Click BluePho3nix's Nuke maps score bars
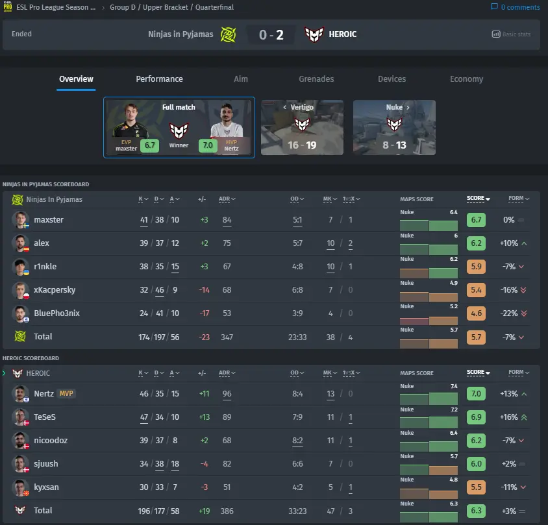The height and width of the screenshot is (525, 548). [x=429, y=320]
